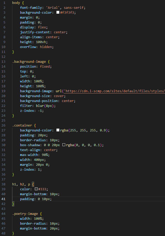165x236 pixels.
Task: Click line number 48 in the gutter
Action: pos(3,233)
